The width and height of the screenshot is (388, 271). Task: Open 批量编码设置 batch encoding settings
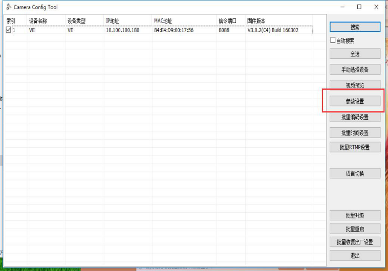(x=355, y=117)
